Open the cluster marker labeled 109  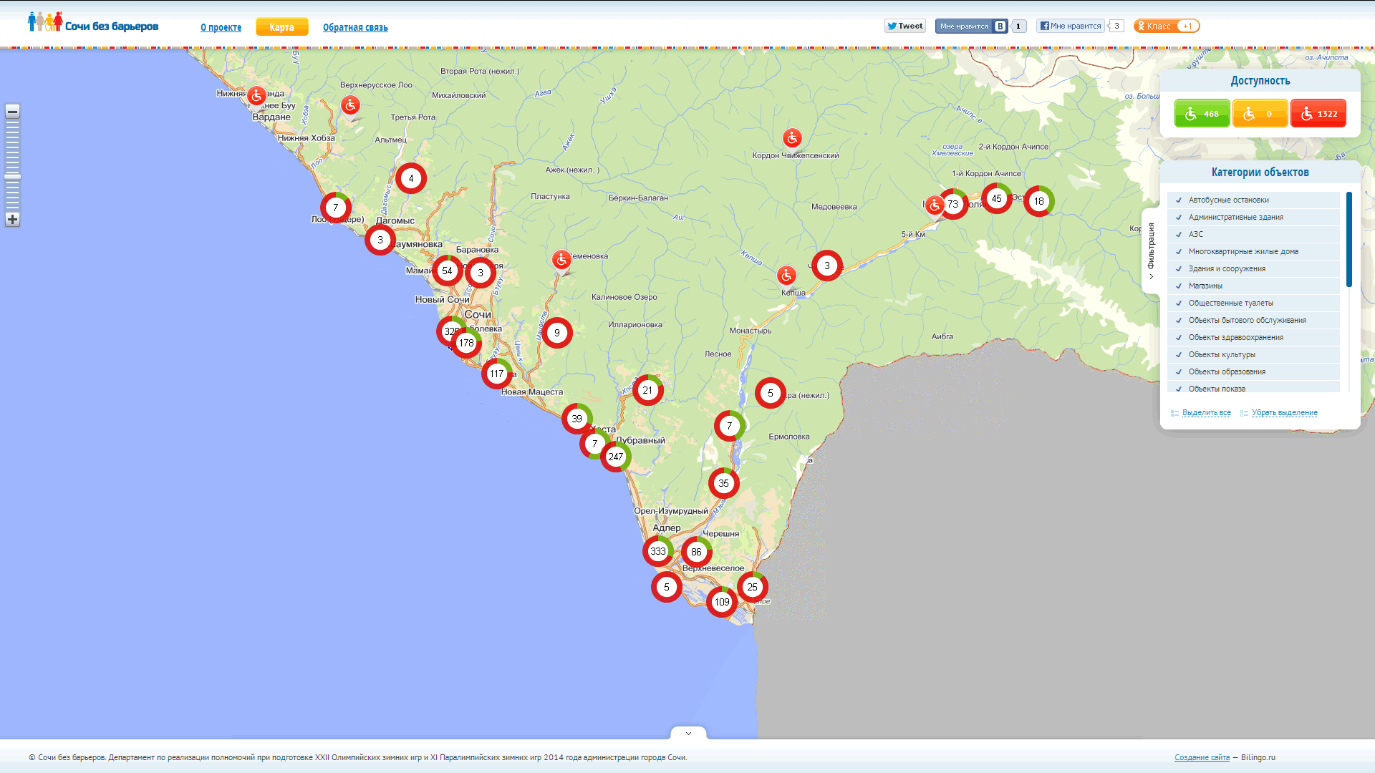(x=722, y=602)
